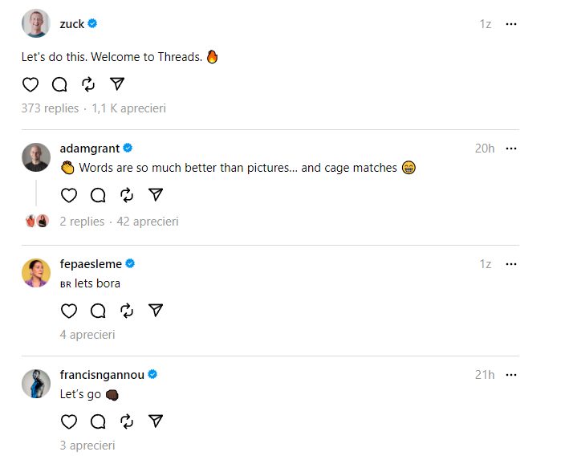
Task: Share adamgrant's reply via send icon
Action: pos(156,195)
